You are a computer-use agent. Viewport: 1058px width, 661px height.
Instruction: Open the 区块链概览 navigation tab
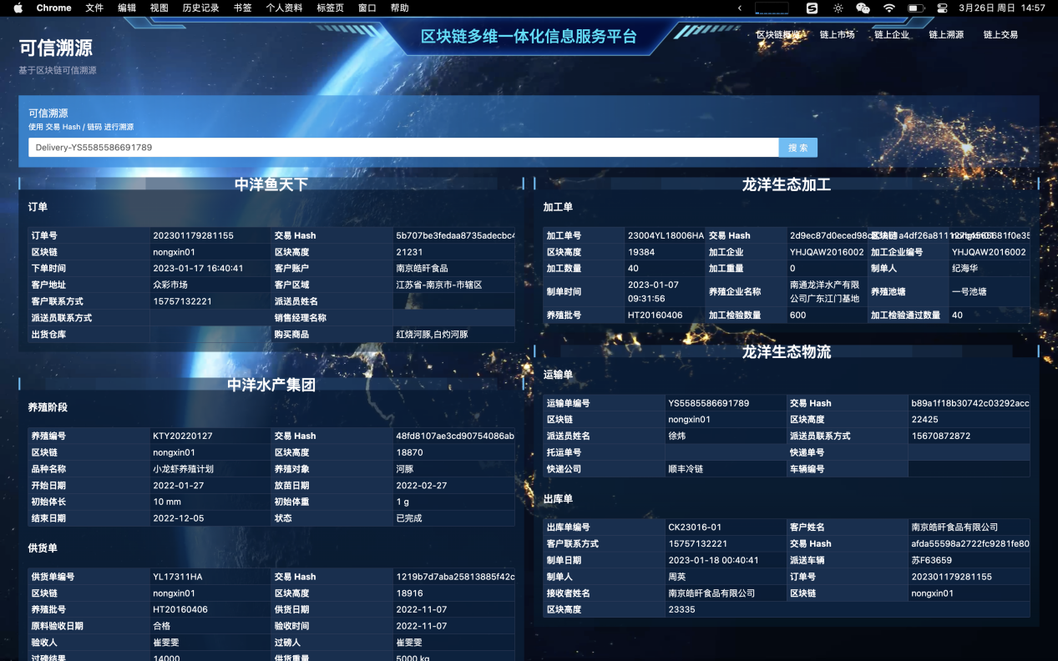click(x=778, y=35)
